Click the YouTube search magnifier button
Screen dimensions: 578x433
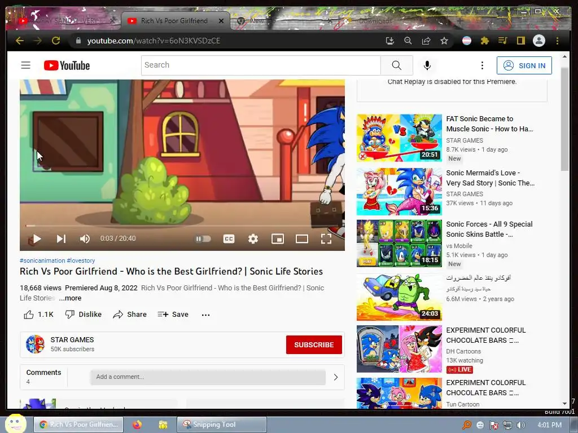[397, 65]
